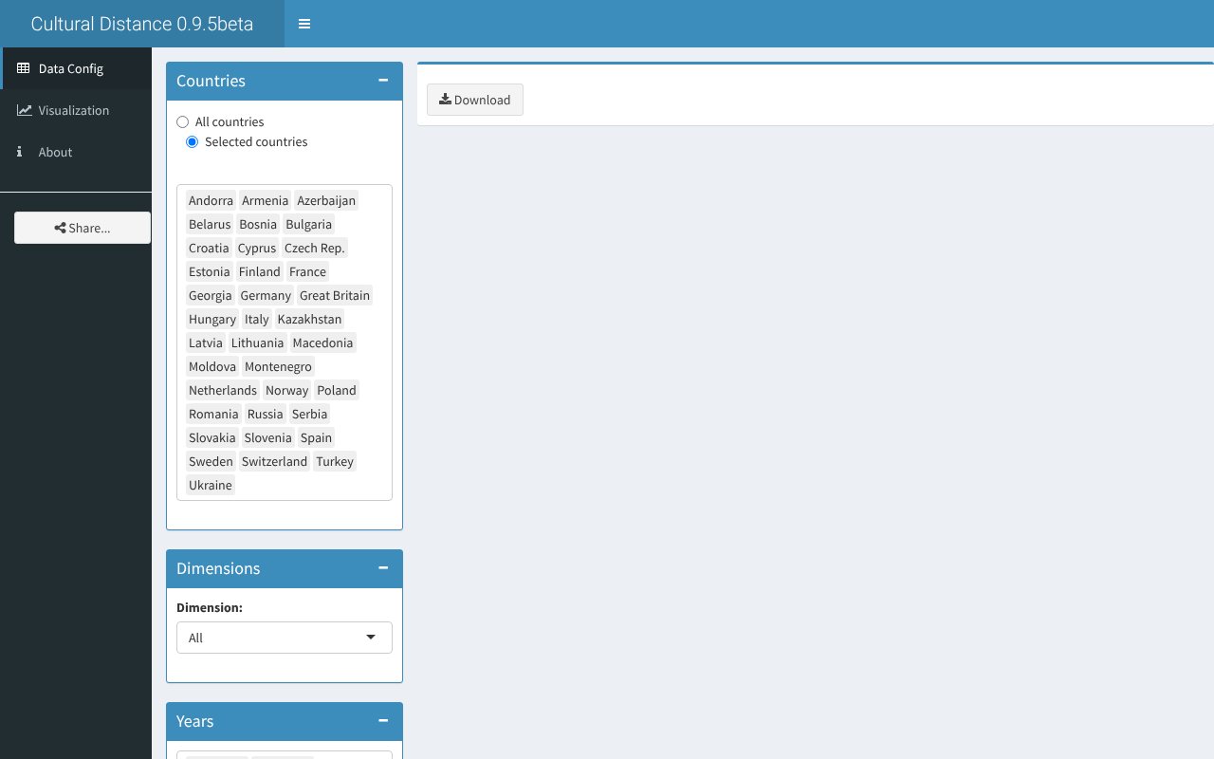
Task: Click the Visualization chart icon
Action: coord(24,110)
